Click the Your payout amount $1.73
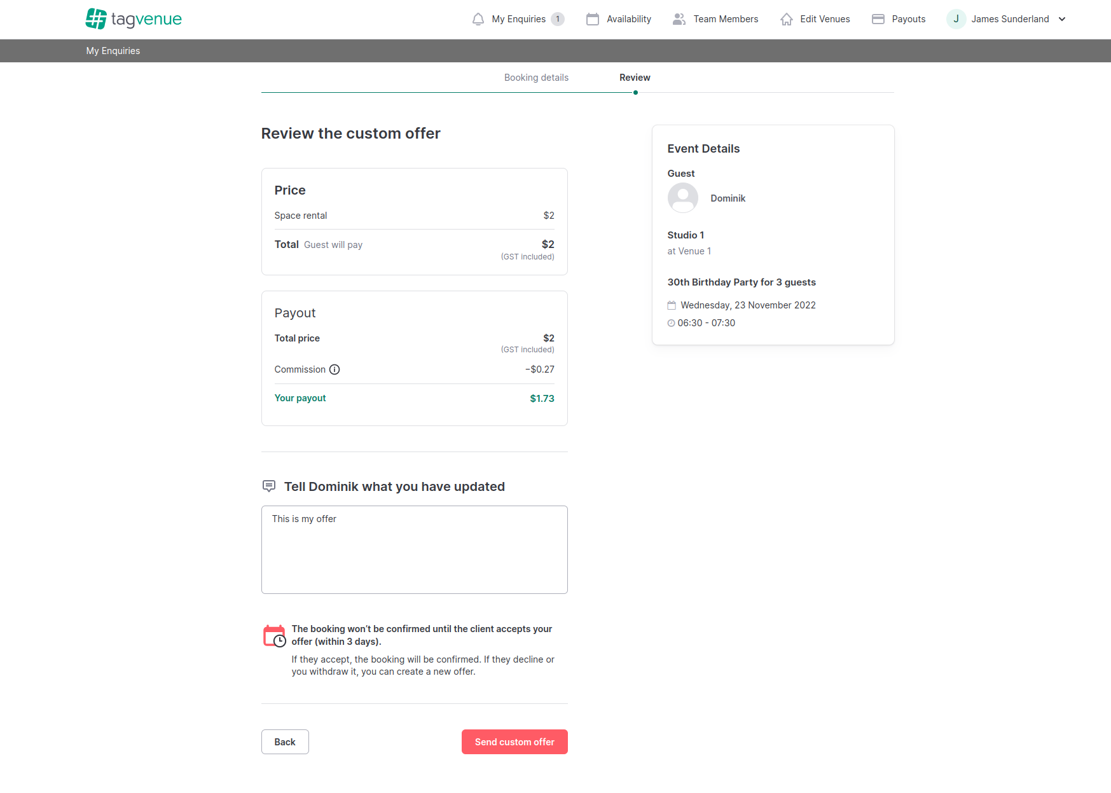This screenshot has height=793, width=1111. [x=542, y=399]
